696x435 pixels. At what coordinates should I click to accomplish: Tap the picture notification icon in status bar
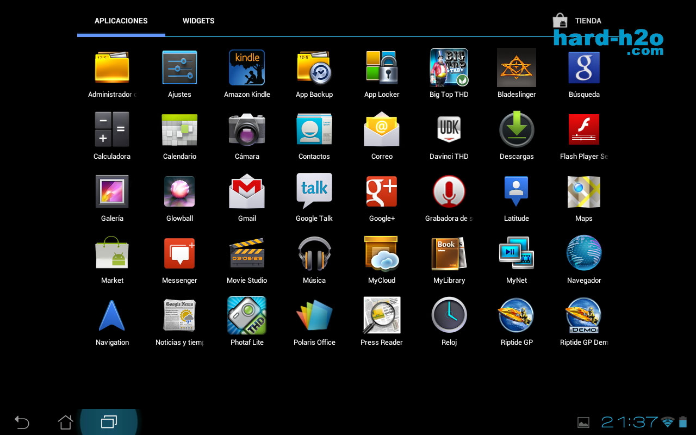583,422
